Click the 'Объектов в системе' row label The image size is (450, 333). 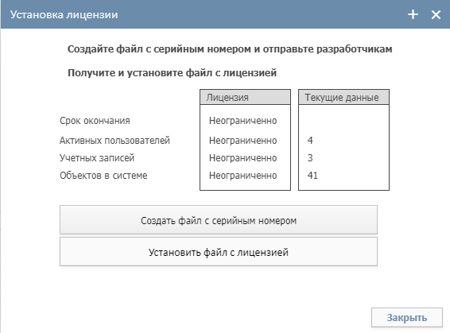pyautogui.click(x=103, y=176)
